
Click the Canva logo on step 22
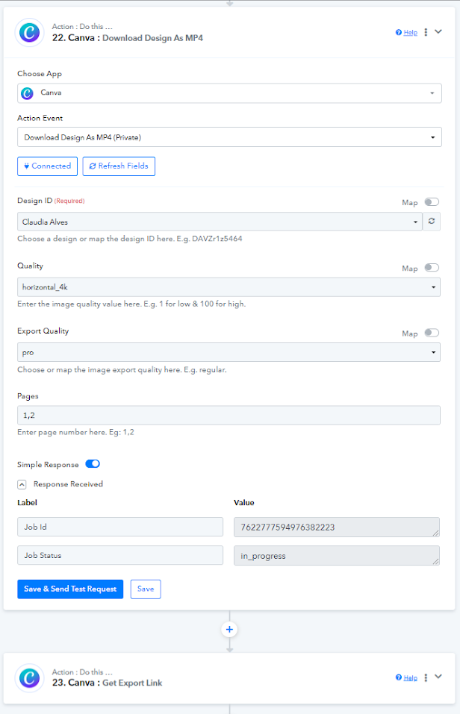coord(30,33)
